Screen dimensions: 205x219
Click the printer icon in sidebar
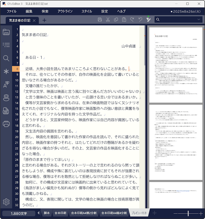[6, 124]
